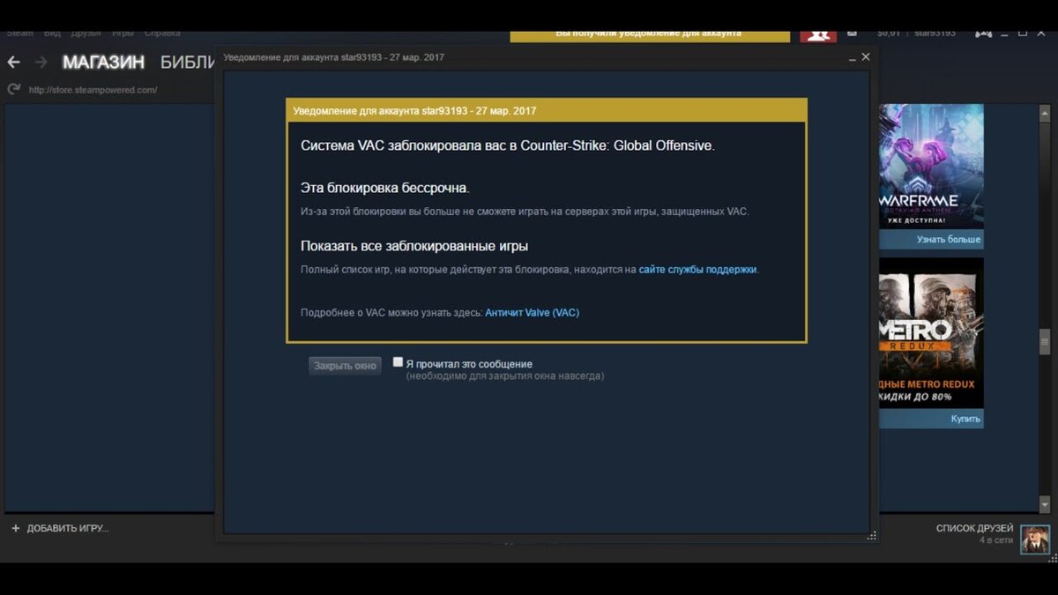The image size is (1058, 595).
Task: Click the Metro Redux promo image
Action: coord(931,333)
